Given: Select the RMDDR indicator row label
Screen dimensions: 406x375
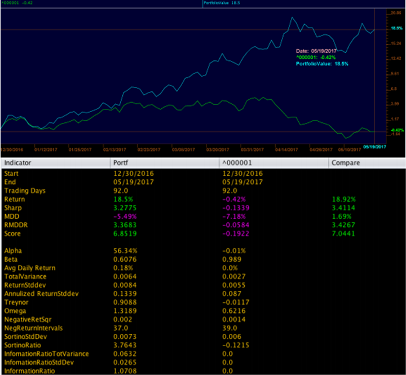Looking at the screenshot, I should pos(16,225).
